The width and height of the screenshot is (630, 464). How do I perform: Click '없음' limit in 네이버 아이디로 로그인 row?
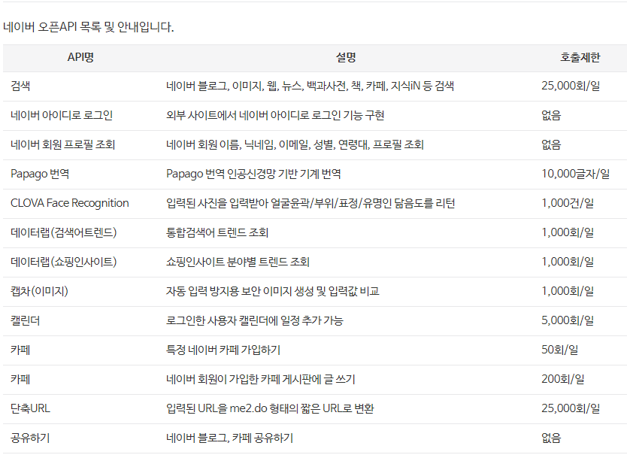(551, 115)
